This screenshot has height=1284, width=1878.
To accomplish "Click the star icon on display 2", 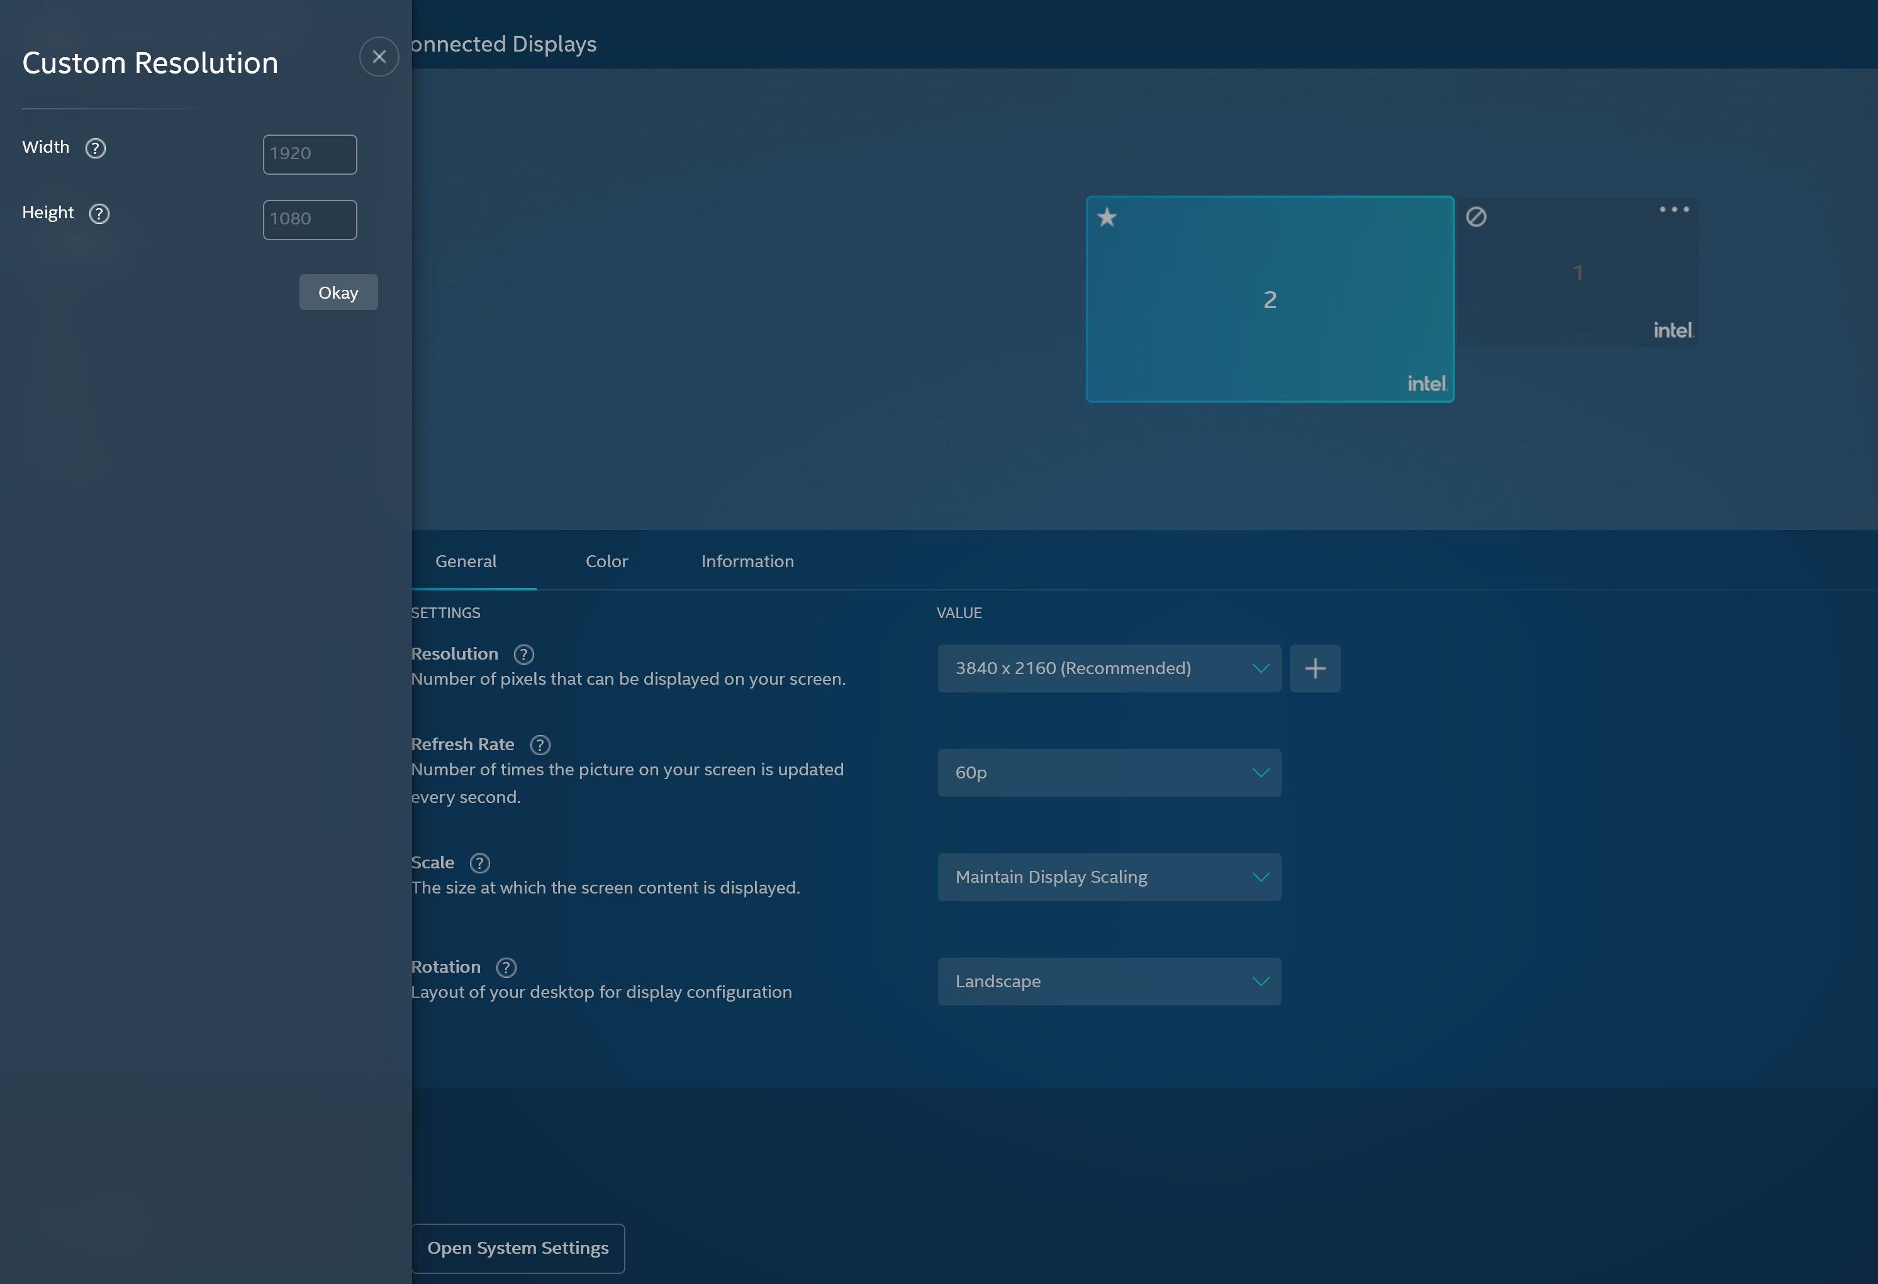I will 1107,217.
